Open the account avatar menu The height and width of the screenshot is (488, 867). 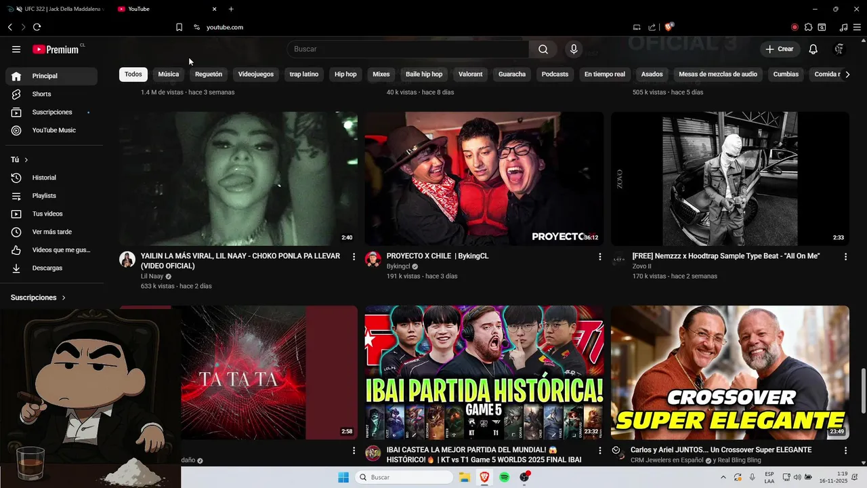839,49
